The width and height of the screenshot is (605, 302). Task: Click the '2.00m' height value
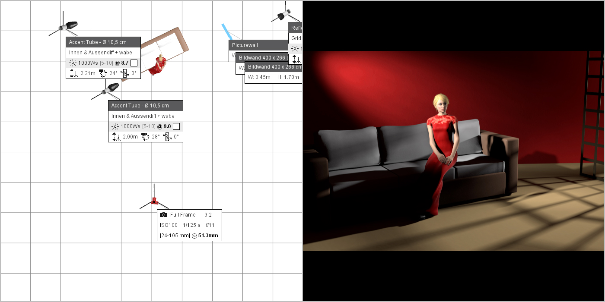pos(130,137)
